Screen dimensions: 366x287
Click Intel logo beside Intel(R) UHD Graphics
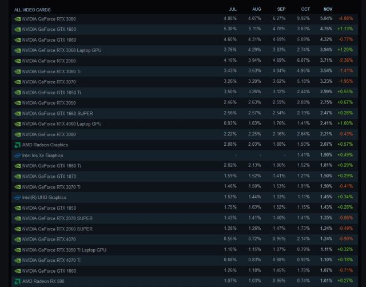[x=18, y=197]
